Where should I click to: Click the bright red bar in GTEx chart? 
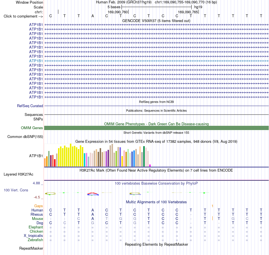[55, 163]
